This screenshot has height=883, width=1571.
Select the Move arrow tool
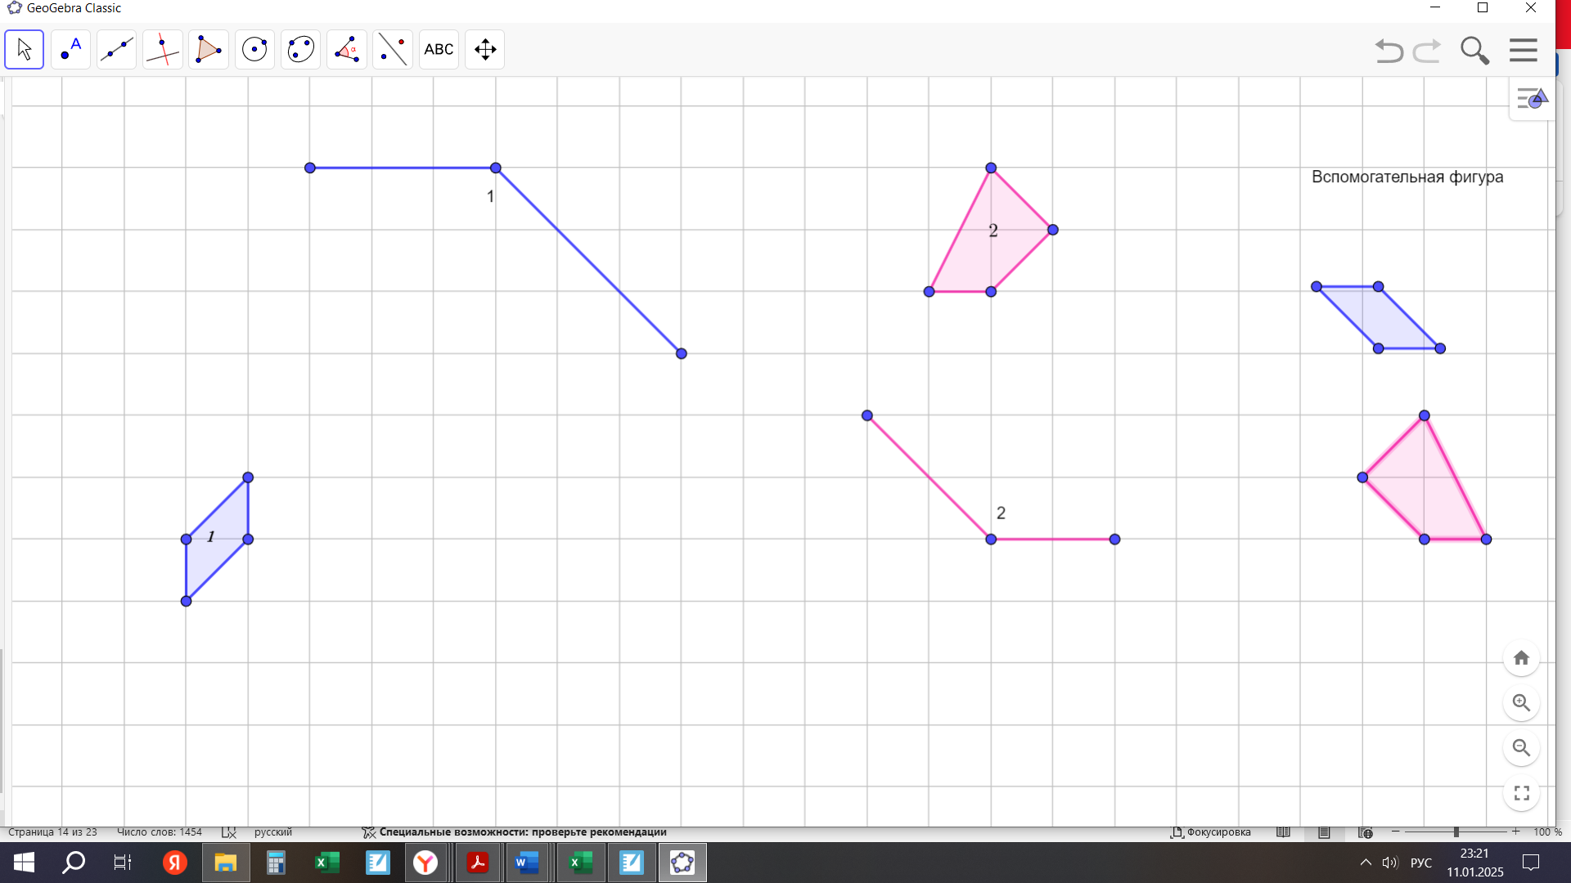[x=25, y=50]
